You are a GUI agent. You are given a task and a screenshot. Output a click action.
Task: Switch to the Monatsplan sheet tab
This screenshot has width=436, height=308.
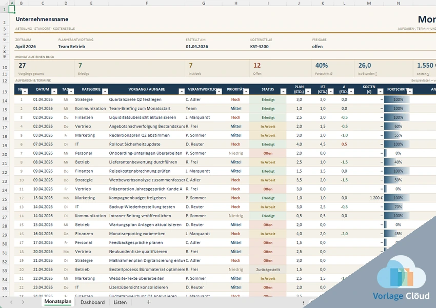pos(58,302)
